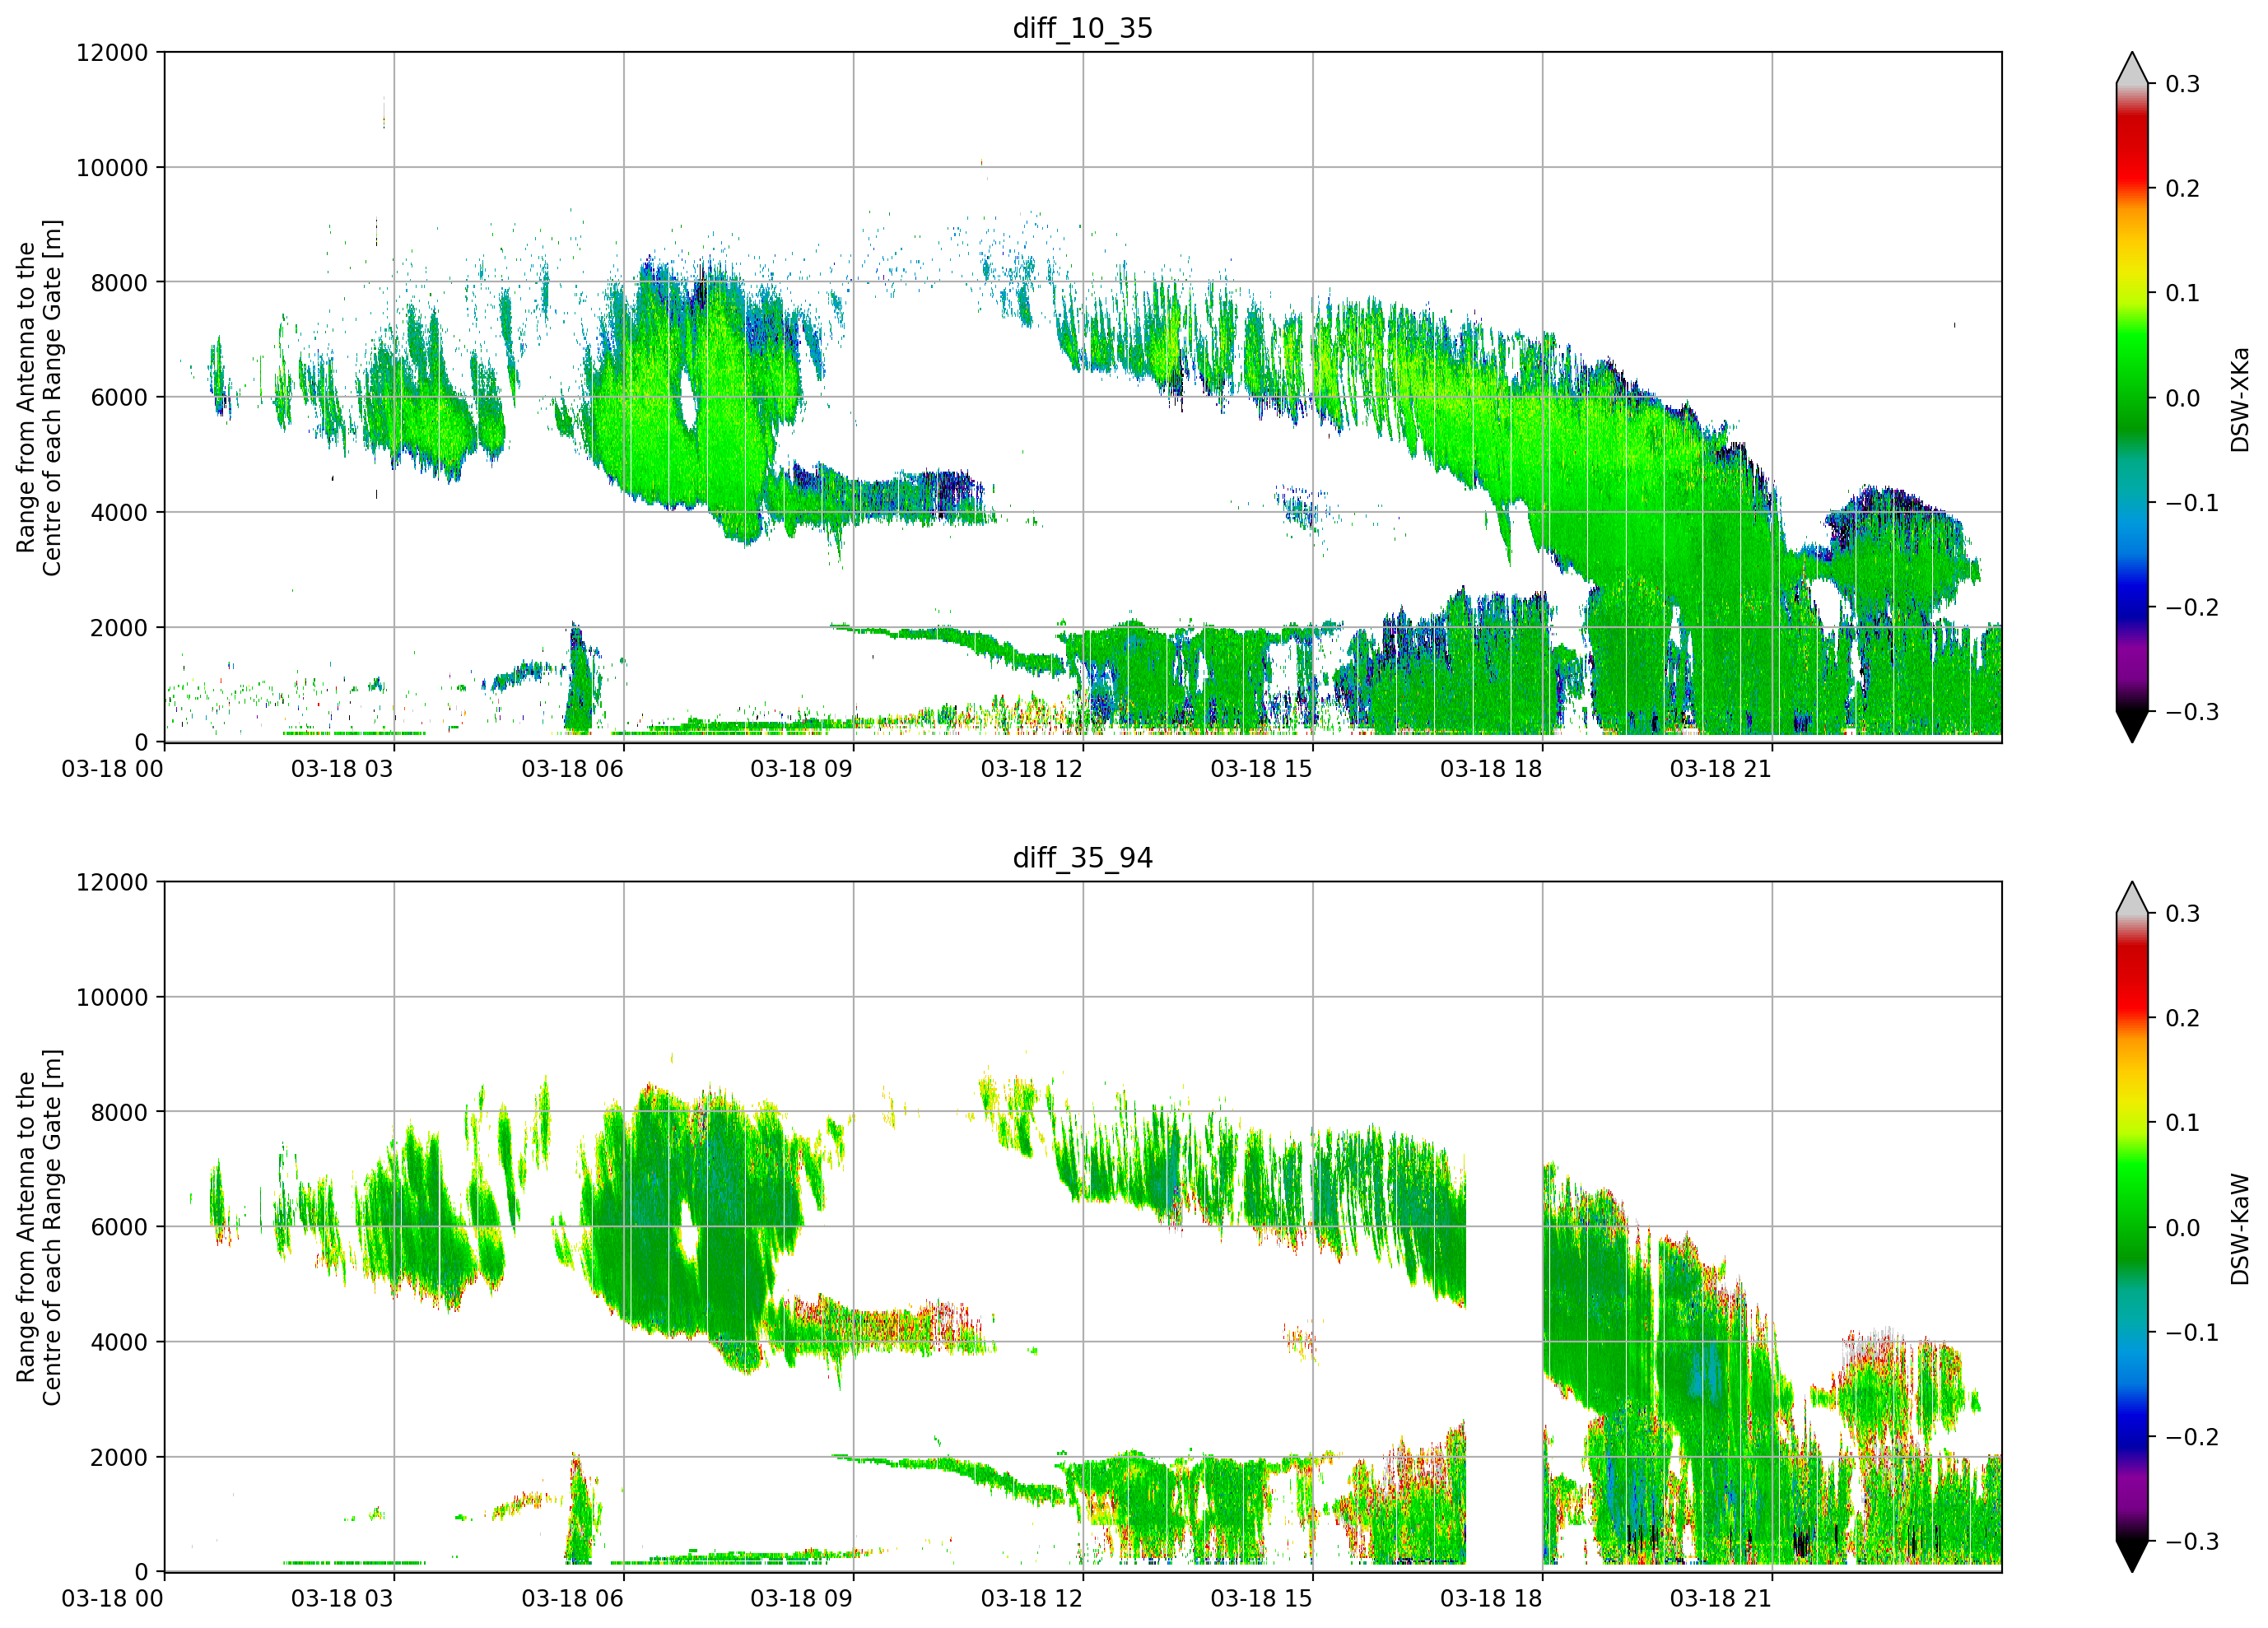This screenshot has height=1628, width=2268.
Task: Click the "0.3" tick on DSW-XKa colorbar
Action: coord(2183,84)
